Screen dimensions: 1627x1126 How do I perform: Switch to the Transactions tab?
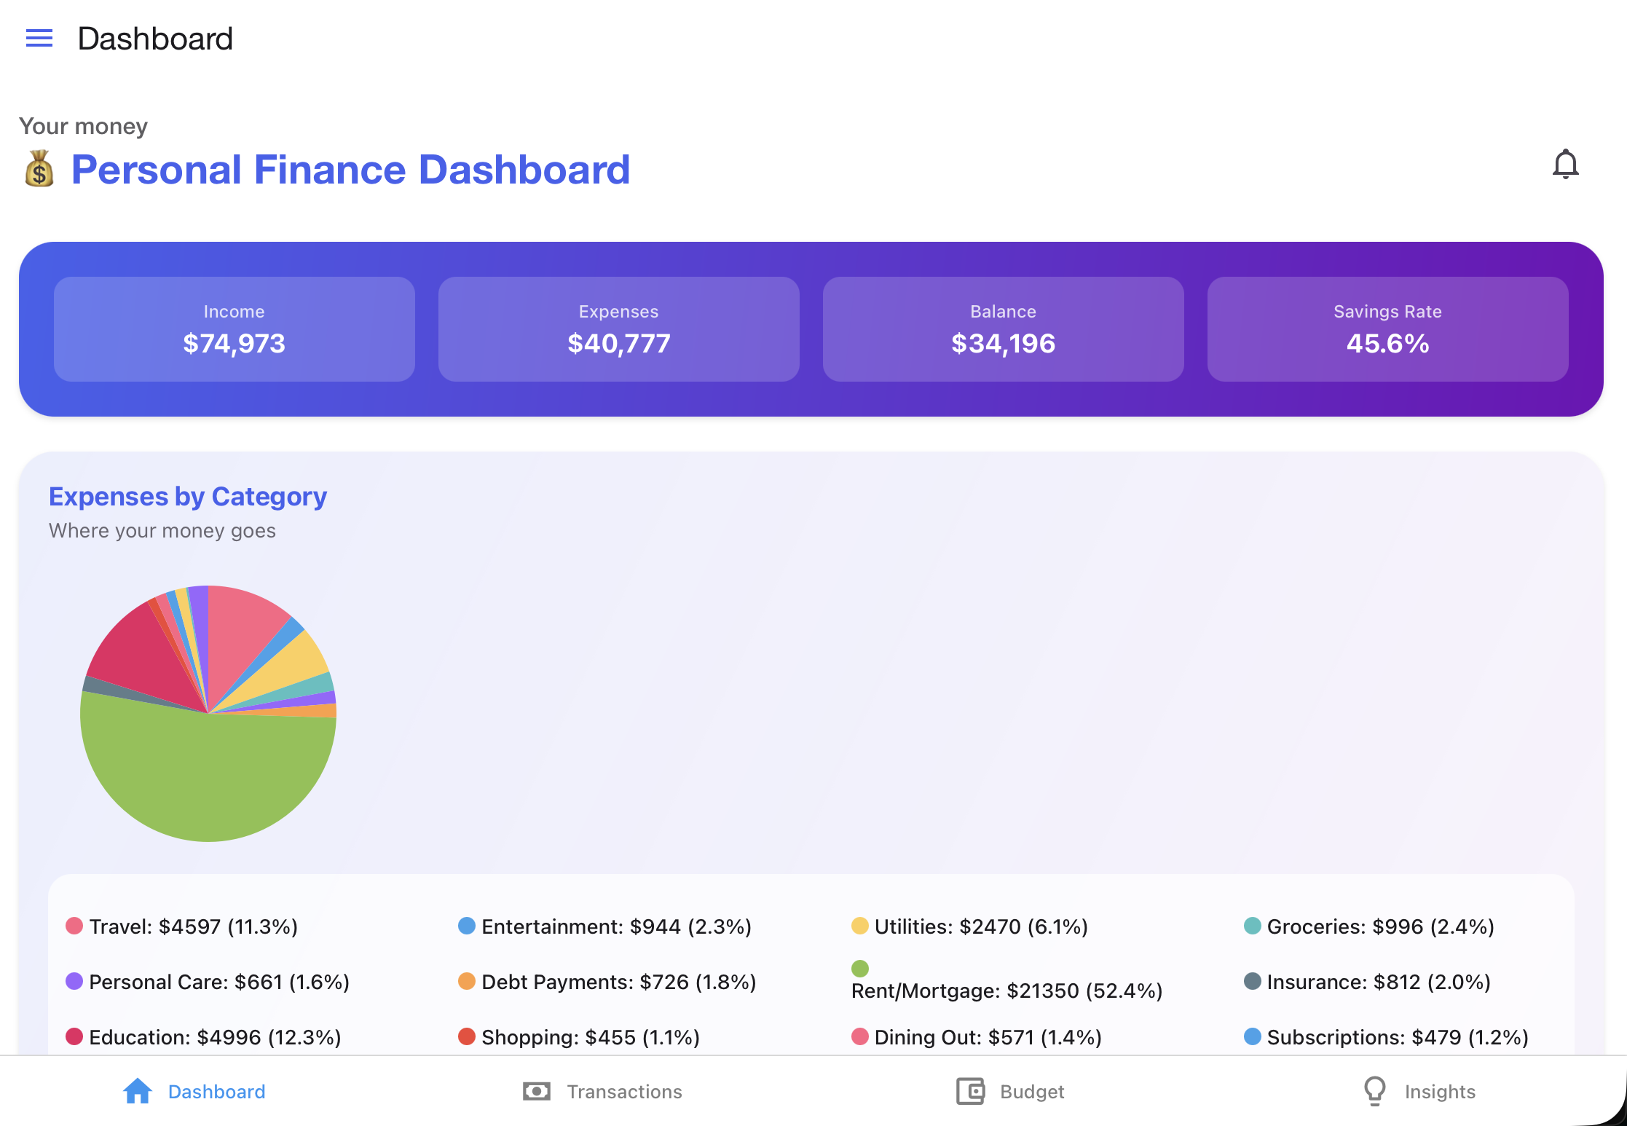pos(602,1091)
